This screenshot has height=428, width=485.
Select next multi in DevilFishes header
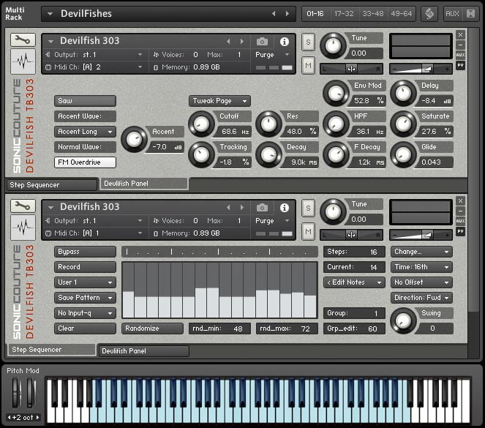point(287,14)
